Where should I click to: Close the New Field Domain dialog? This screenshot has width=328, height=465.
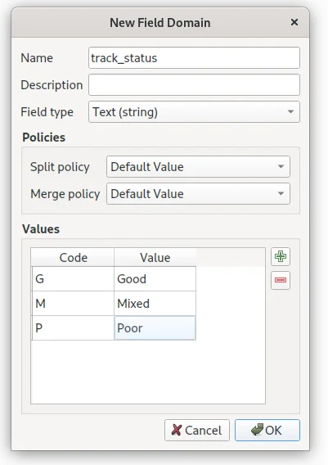click(294, 22)
